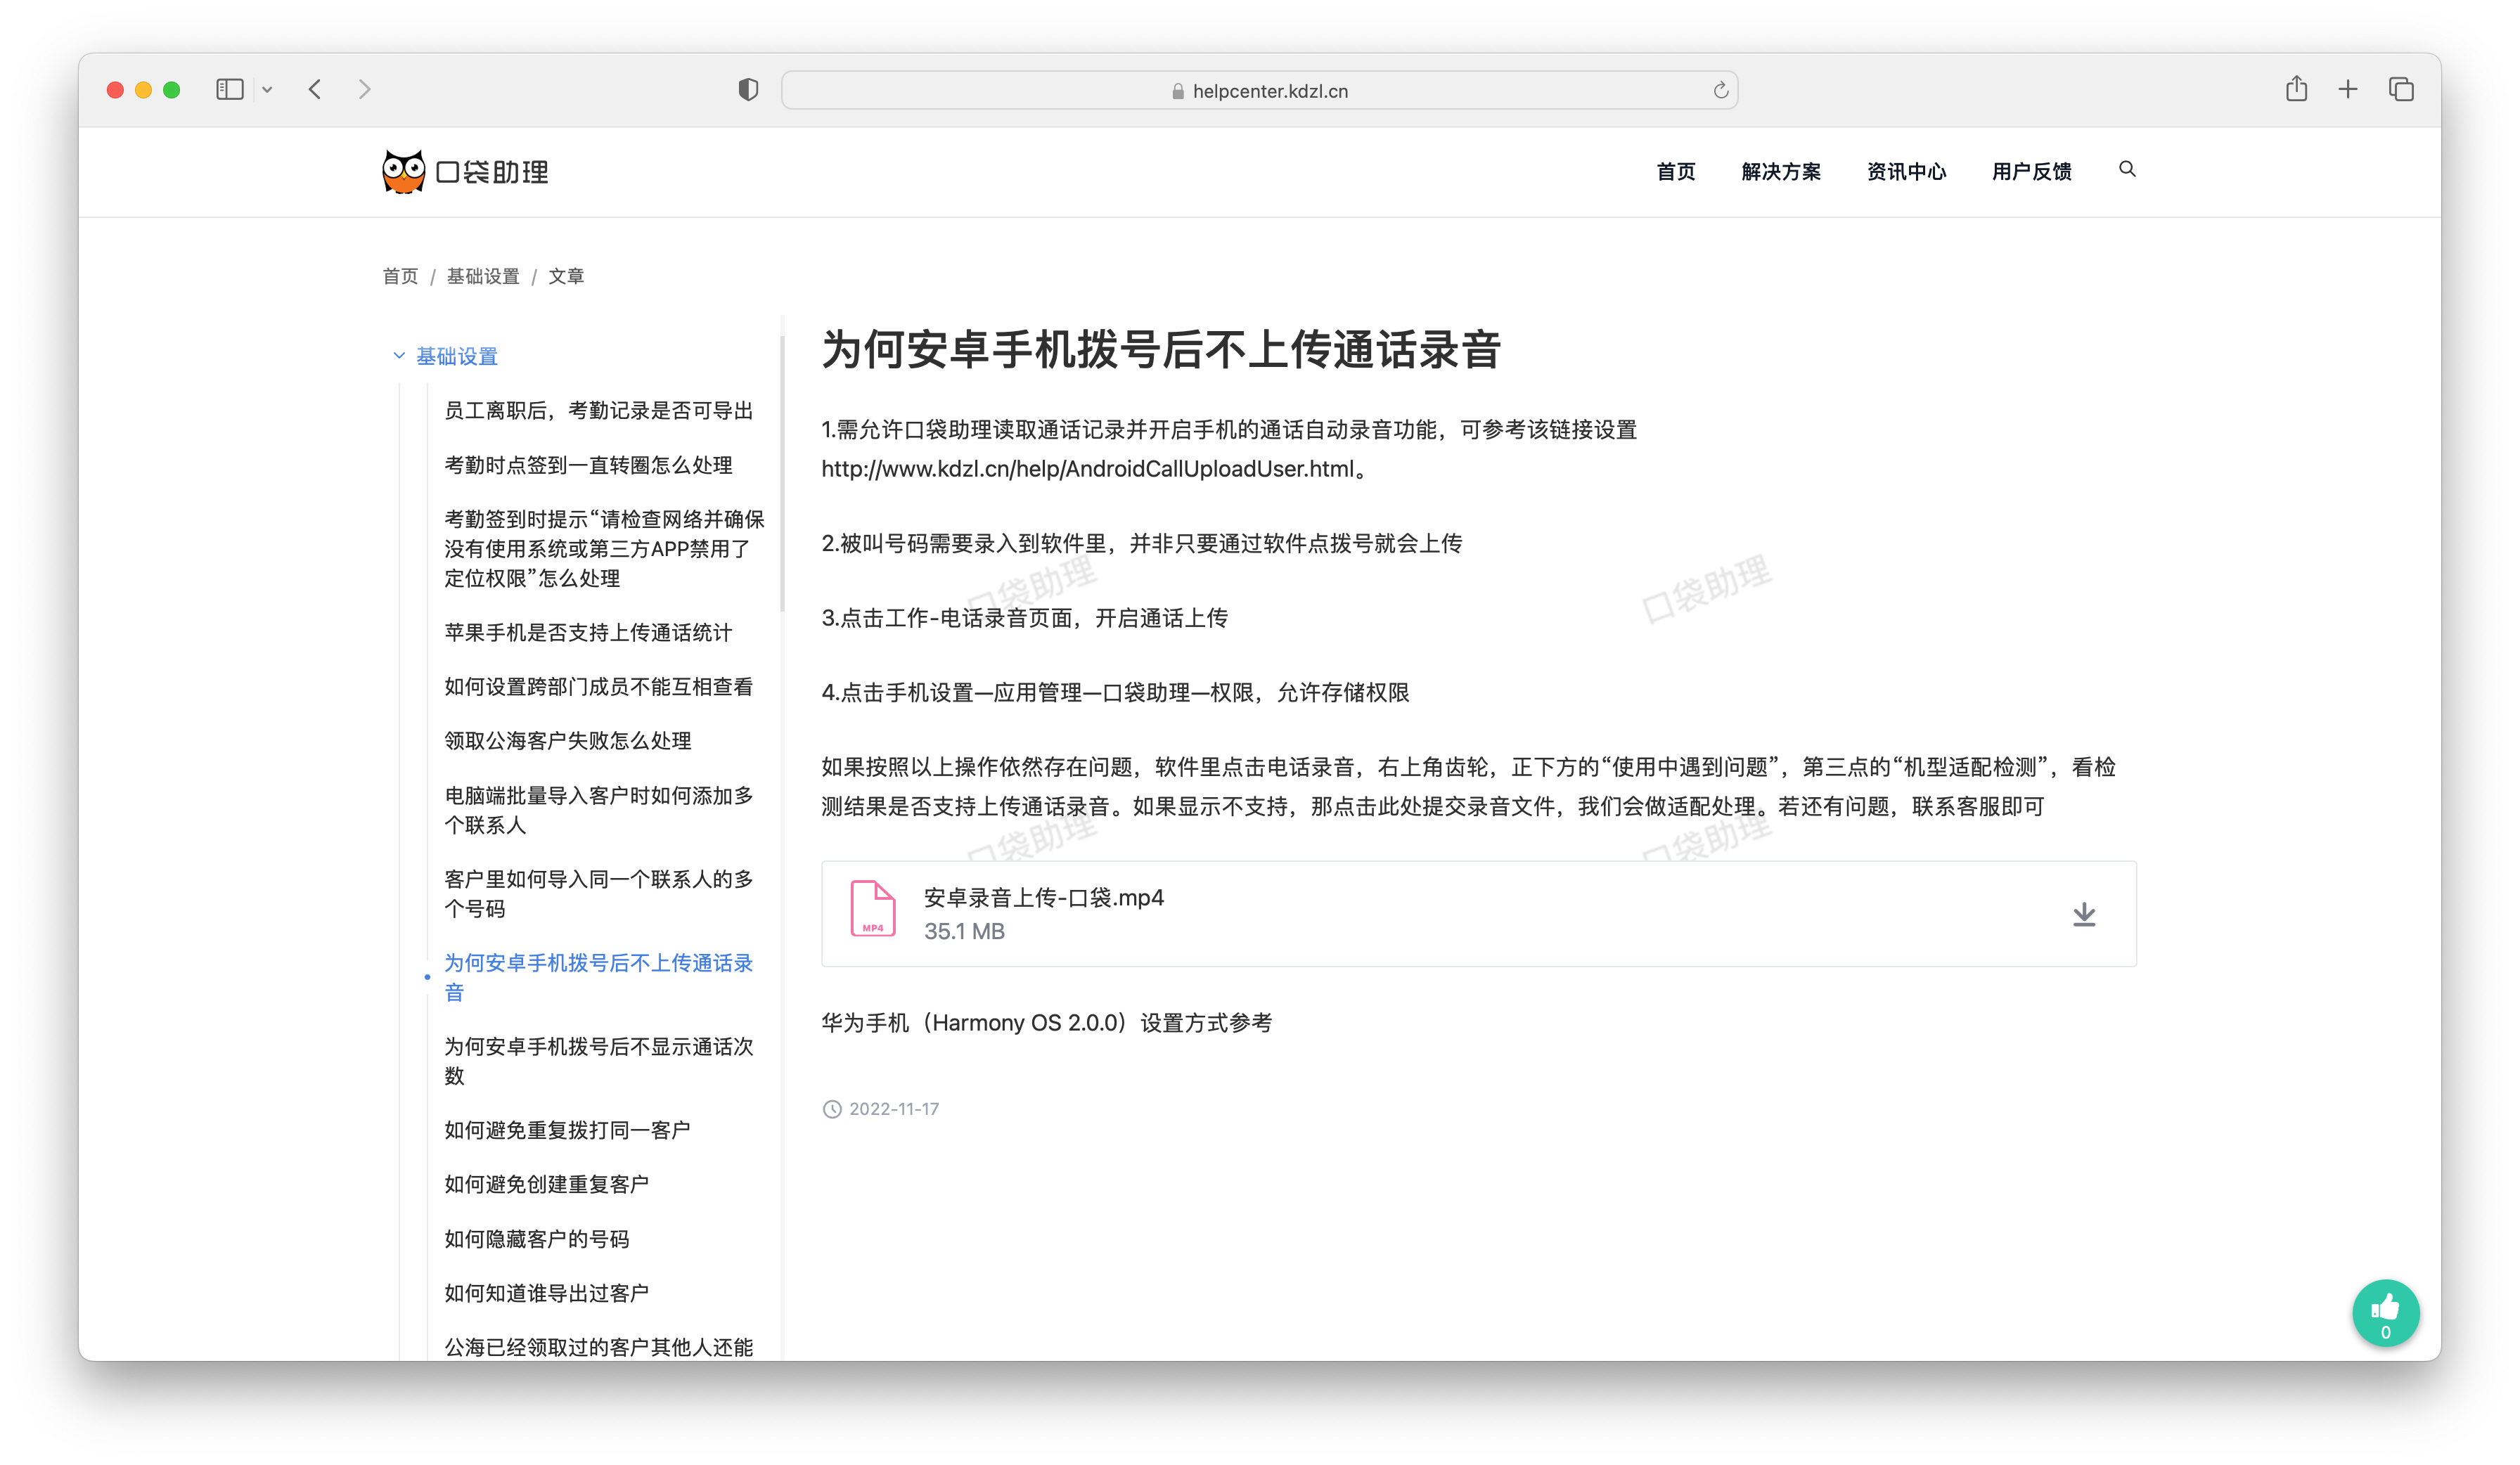
Task: Open 如何知道谁导出过客户 article
Action: click(x=547, y=1293)
